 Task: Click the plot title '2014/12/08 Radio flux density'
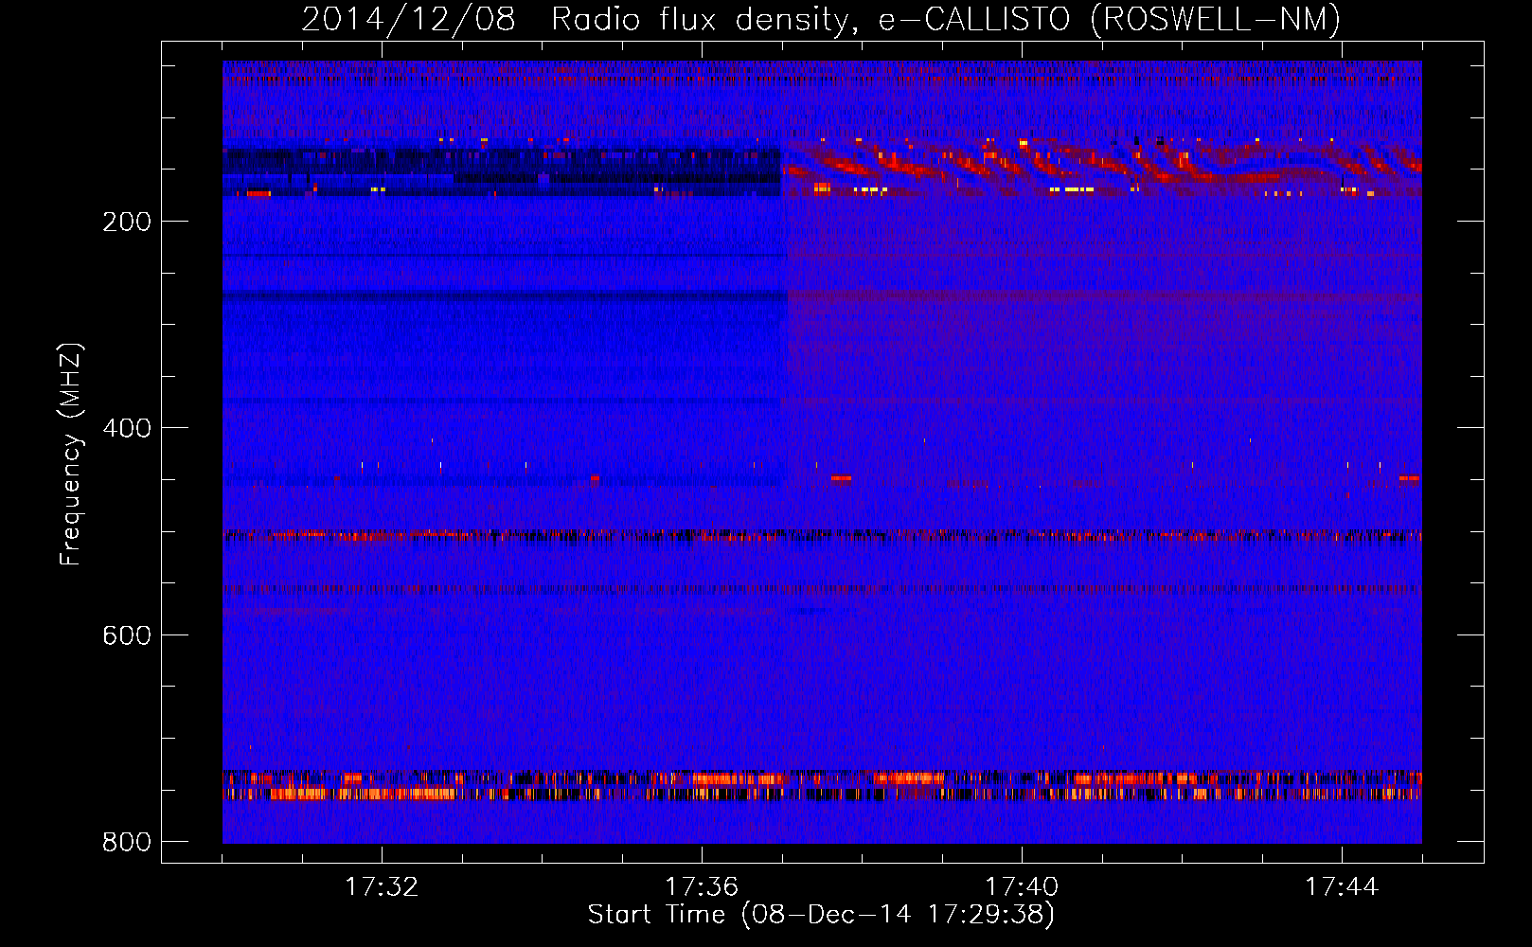pyautogui.click(x=821, y=20)
